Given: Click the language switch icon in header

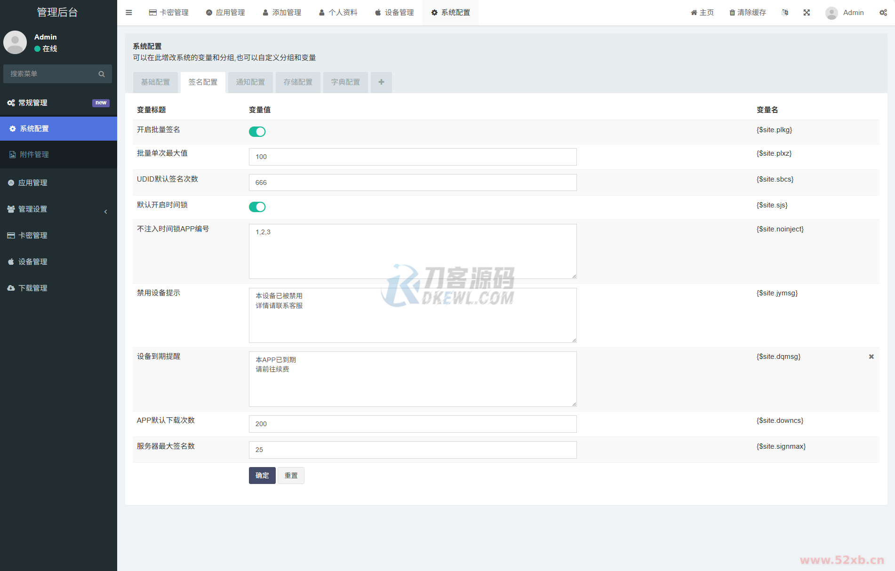Looking at the screenshot, I should click(784, 13).
